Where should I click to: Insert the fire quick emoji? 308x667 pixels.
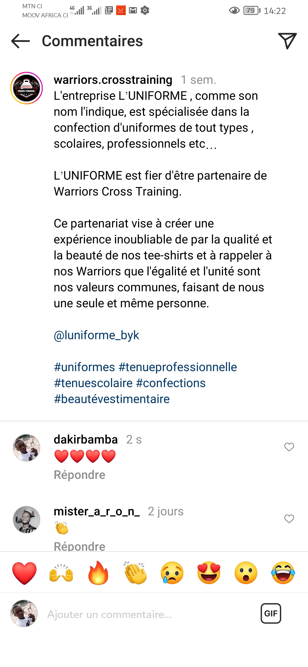(98, 573)
